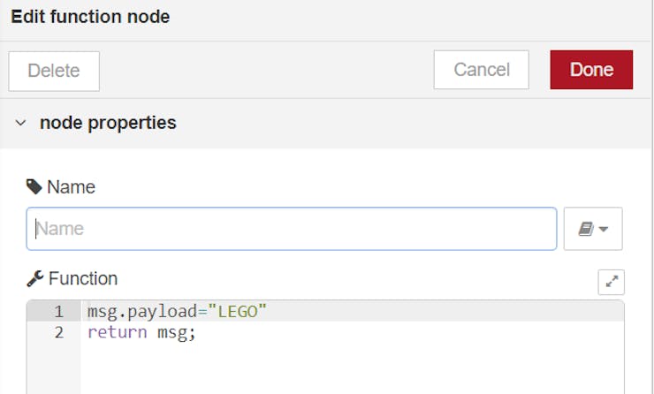Screen dimensions: 654x394
Task: Click line number 1 in editor gutter
Action: pos(58,312)
